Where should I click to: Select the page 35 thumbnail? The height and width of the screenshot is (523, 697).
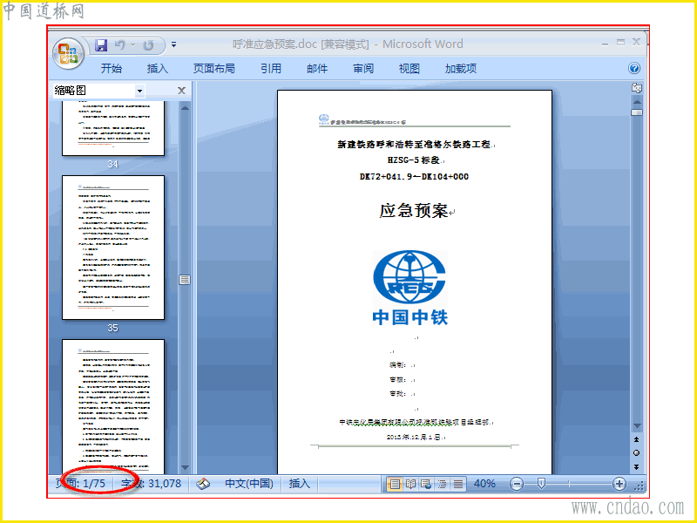[113, 248]
